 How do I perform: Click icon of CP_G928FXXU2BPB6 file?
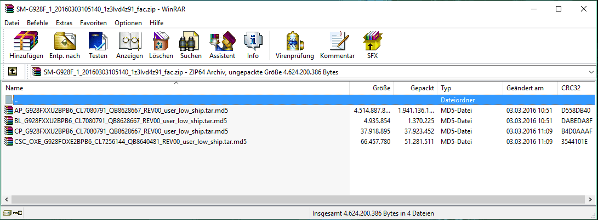click(9, 131)
